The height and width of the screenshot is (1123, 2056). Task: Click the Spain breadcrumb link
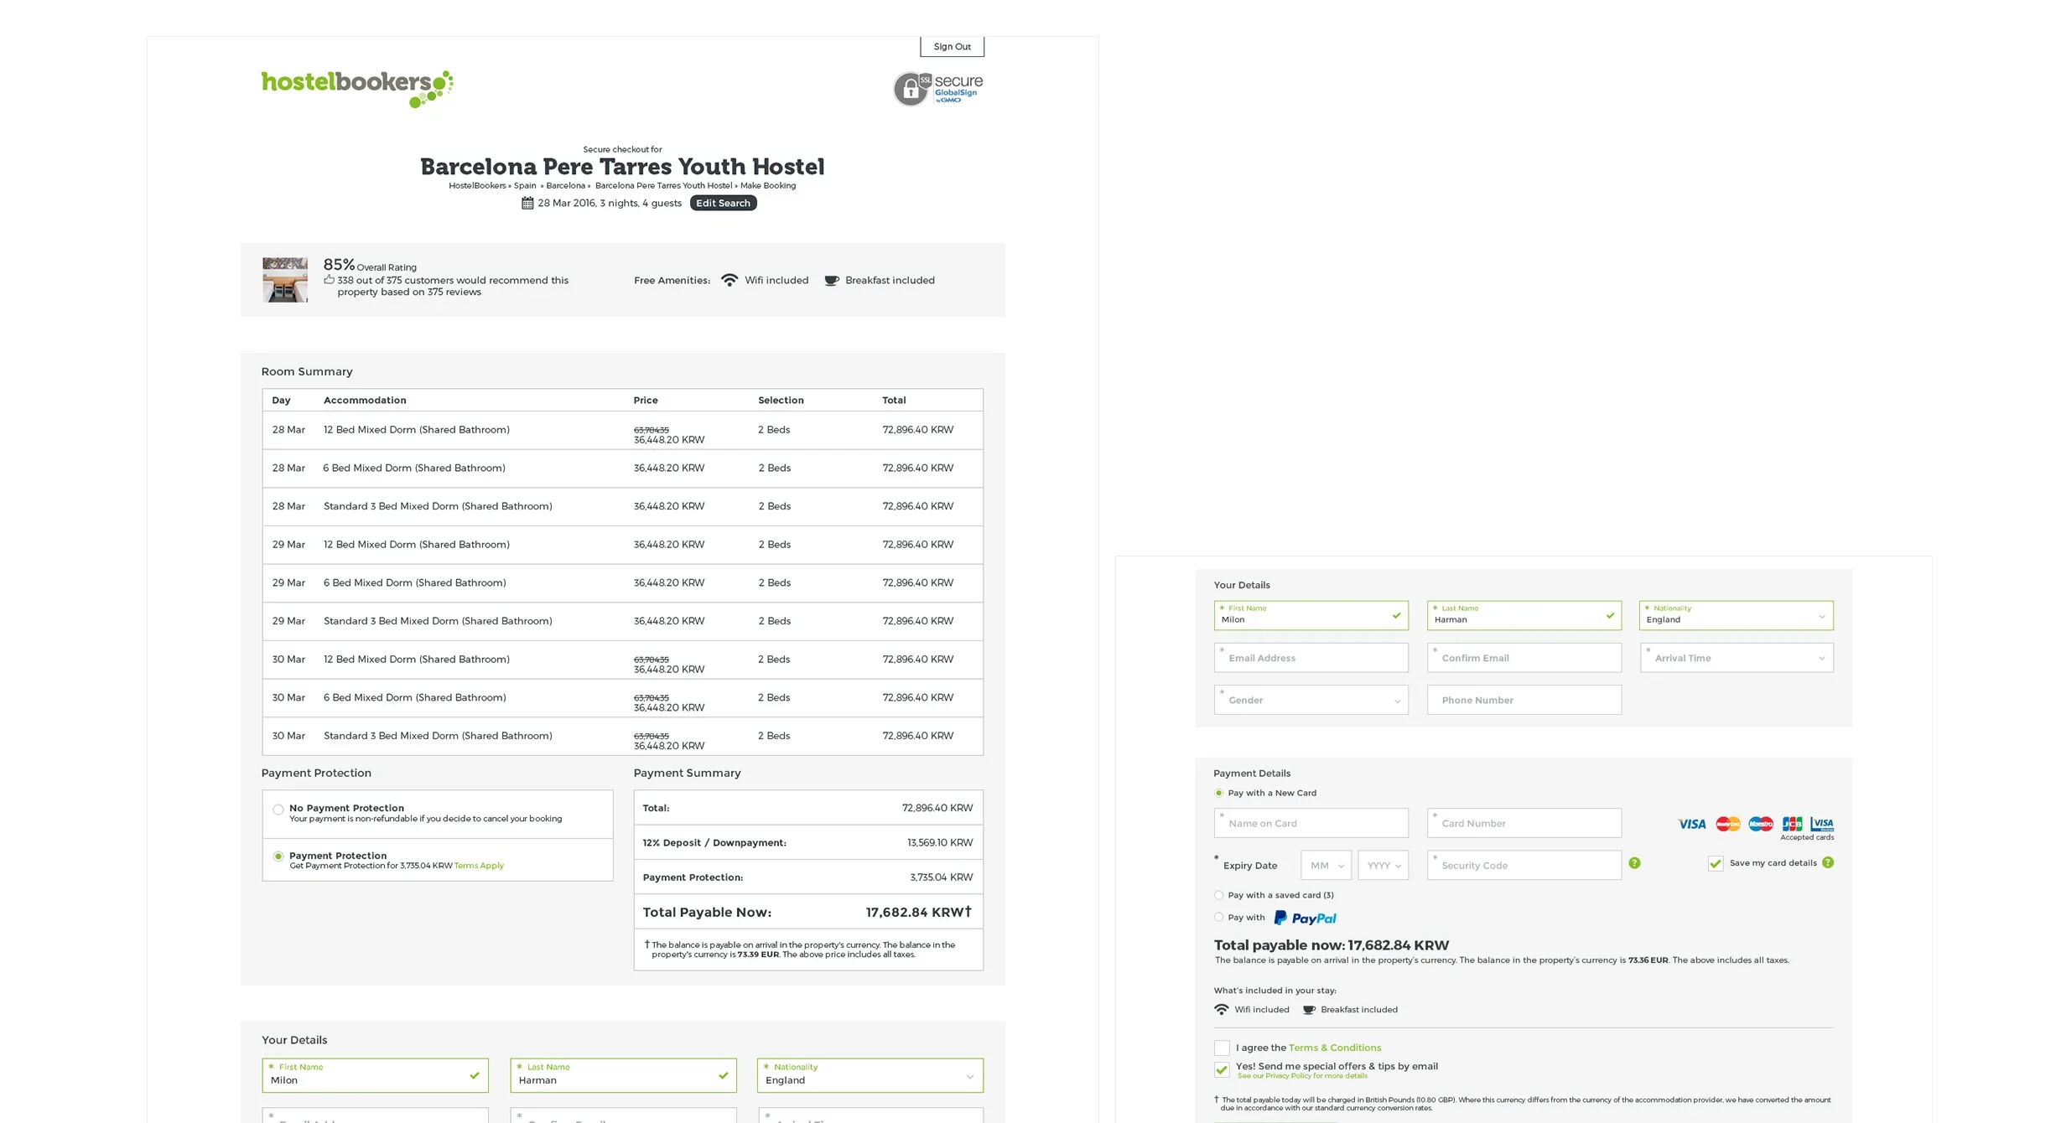pos(525,185)
